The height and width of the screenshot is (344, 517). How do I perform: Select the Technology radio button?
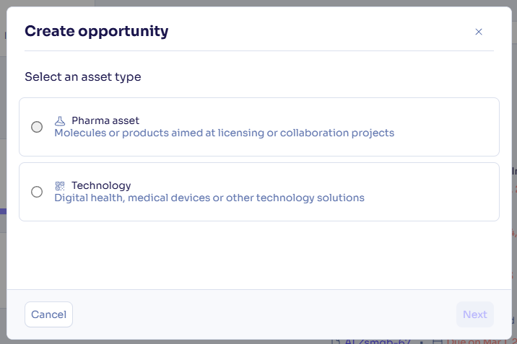click(37, 192)
